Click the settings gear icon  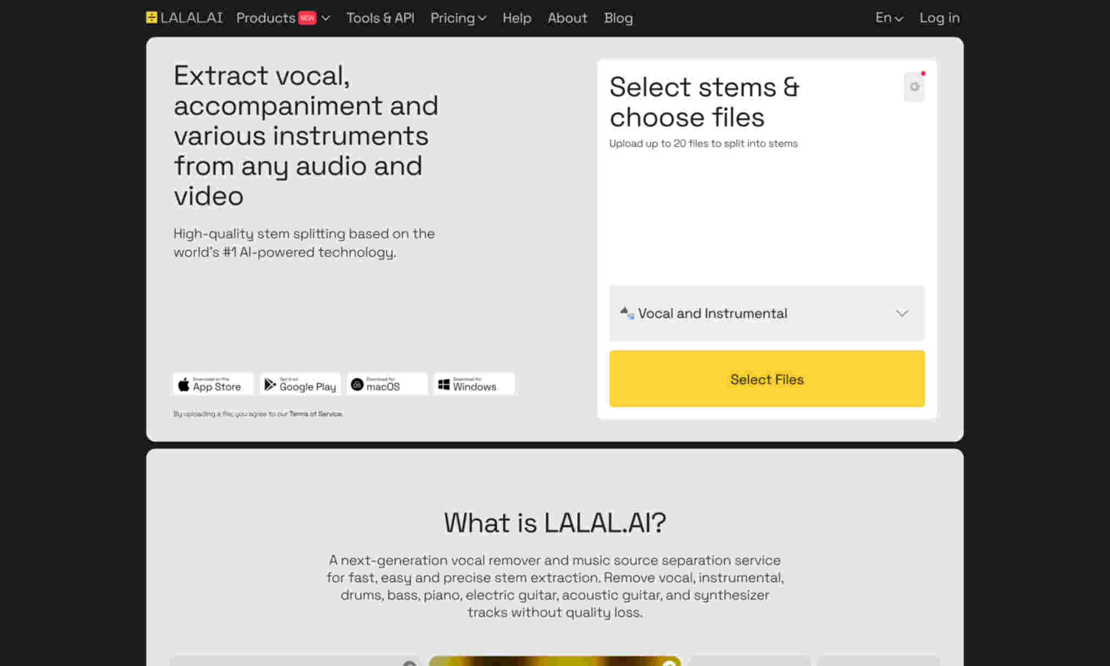(x=914, y=87)
